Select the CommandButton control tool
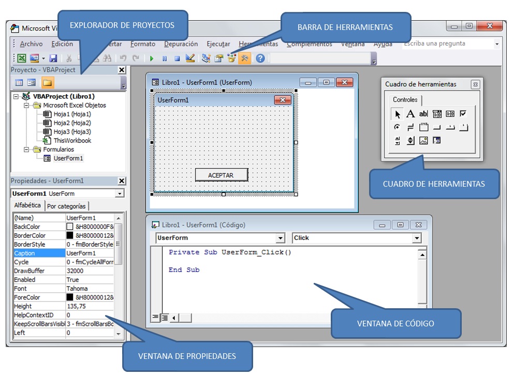 437,127
